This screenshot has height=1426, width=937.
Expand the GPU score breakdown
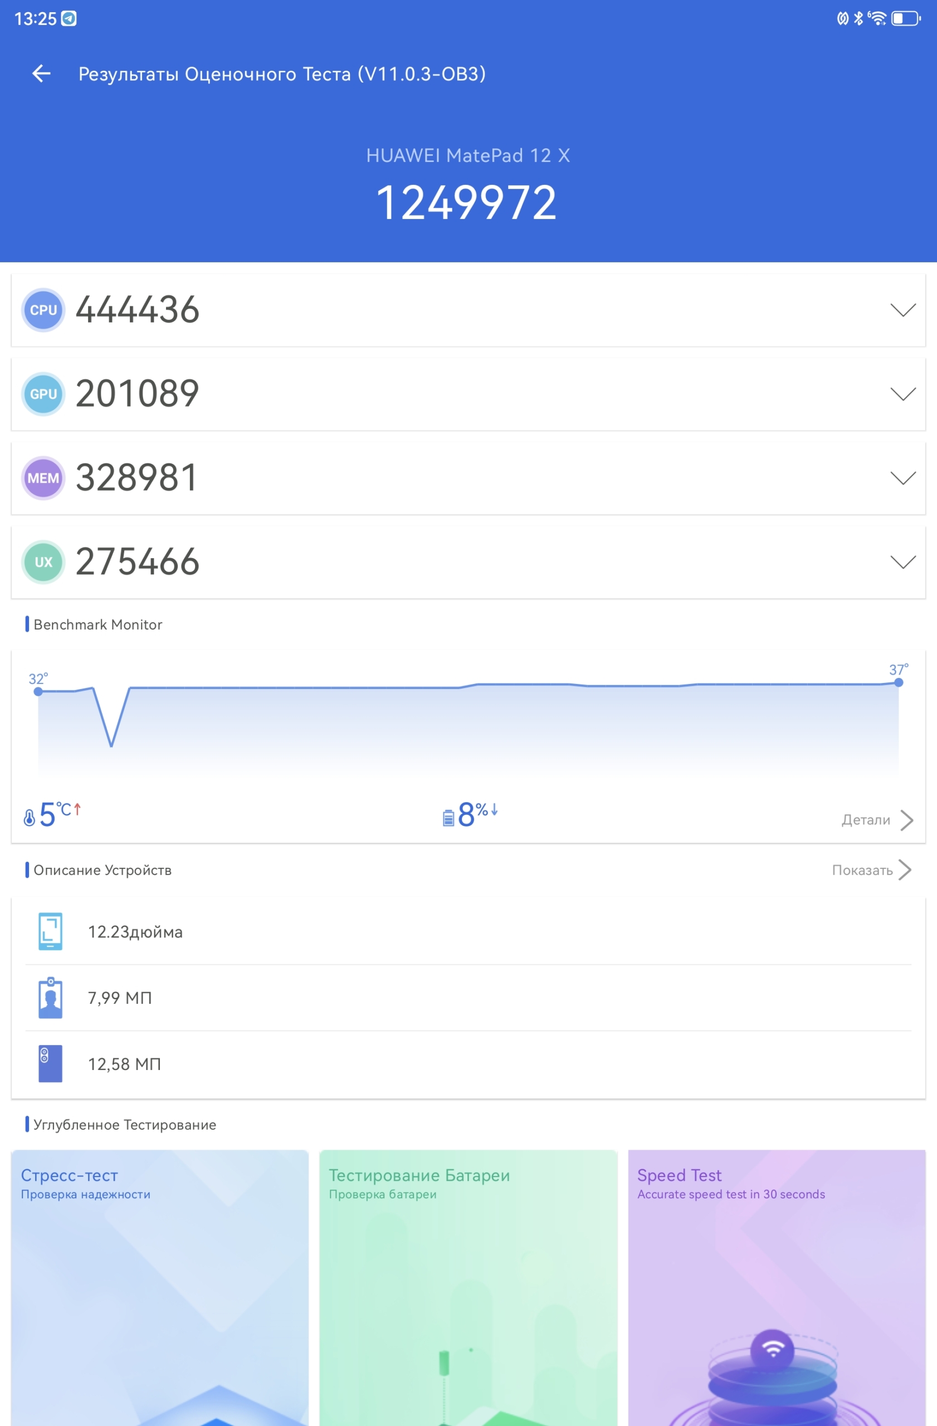[902, 394]
